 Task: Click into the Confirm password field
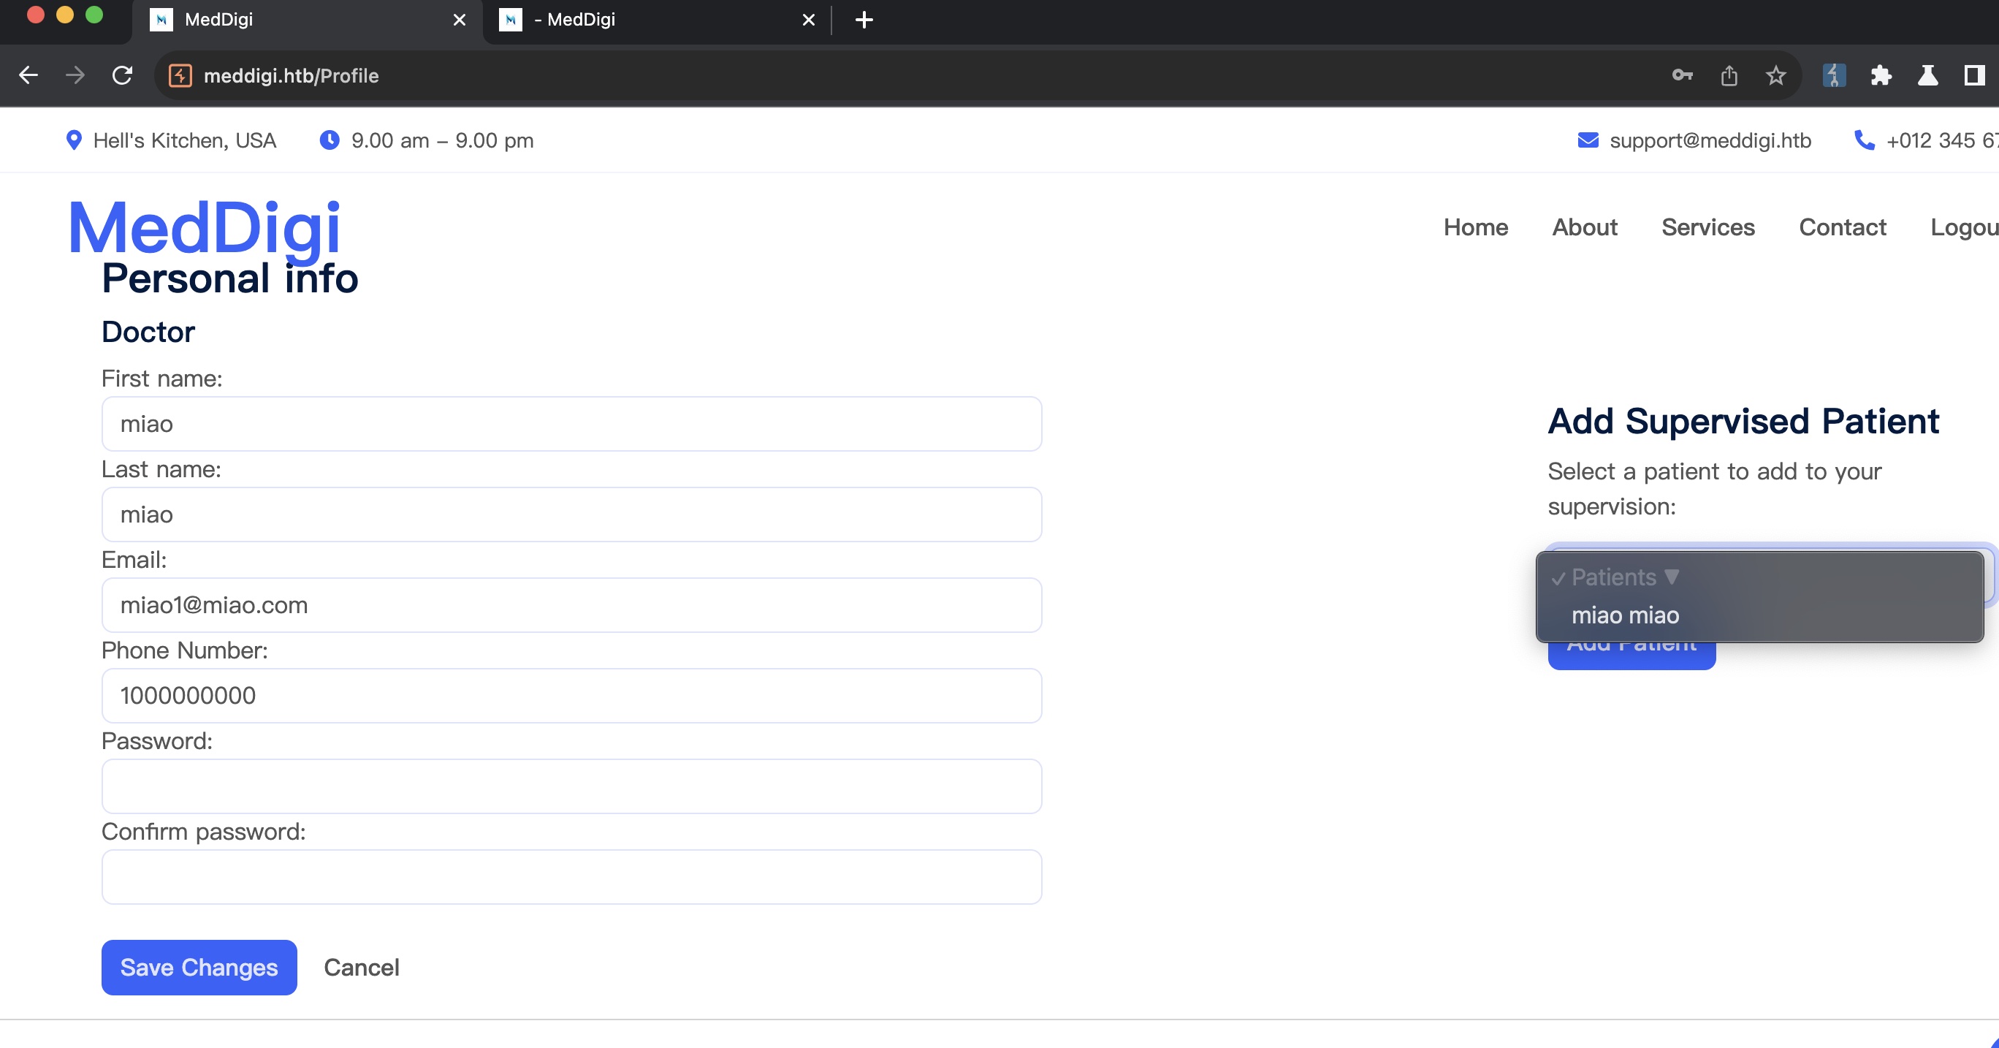click(571, 876)
